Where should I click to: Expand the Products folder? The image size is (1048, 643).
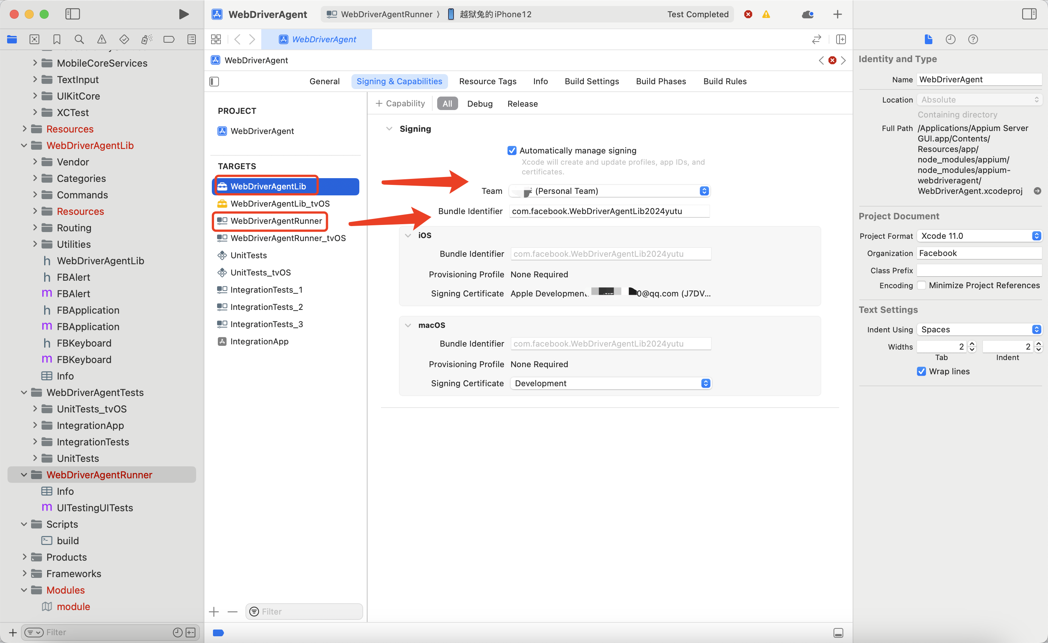[24, 557]
